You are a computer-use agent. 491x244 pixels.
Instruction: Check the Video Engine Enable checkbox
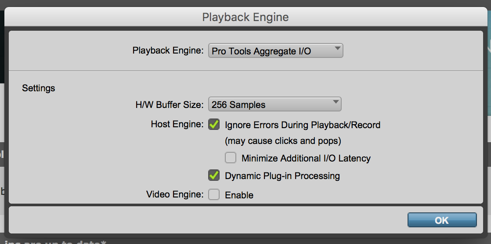214,194
